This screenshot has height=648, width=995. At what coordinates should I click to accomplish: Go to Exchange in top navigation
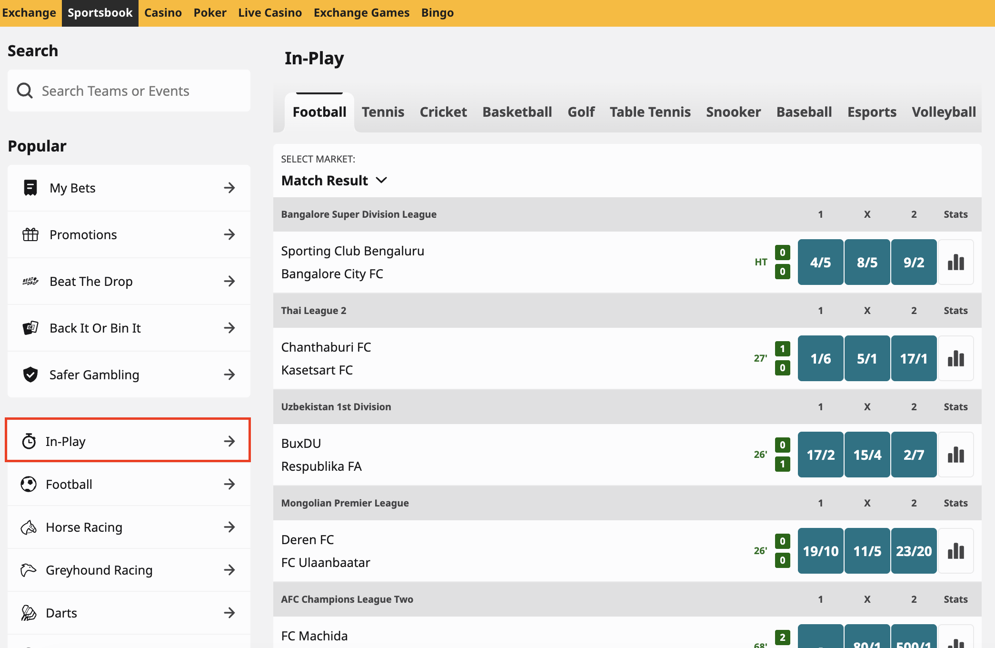tap(29, 13)
